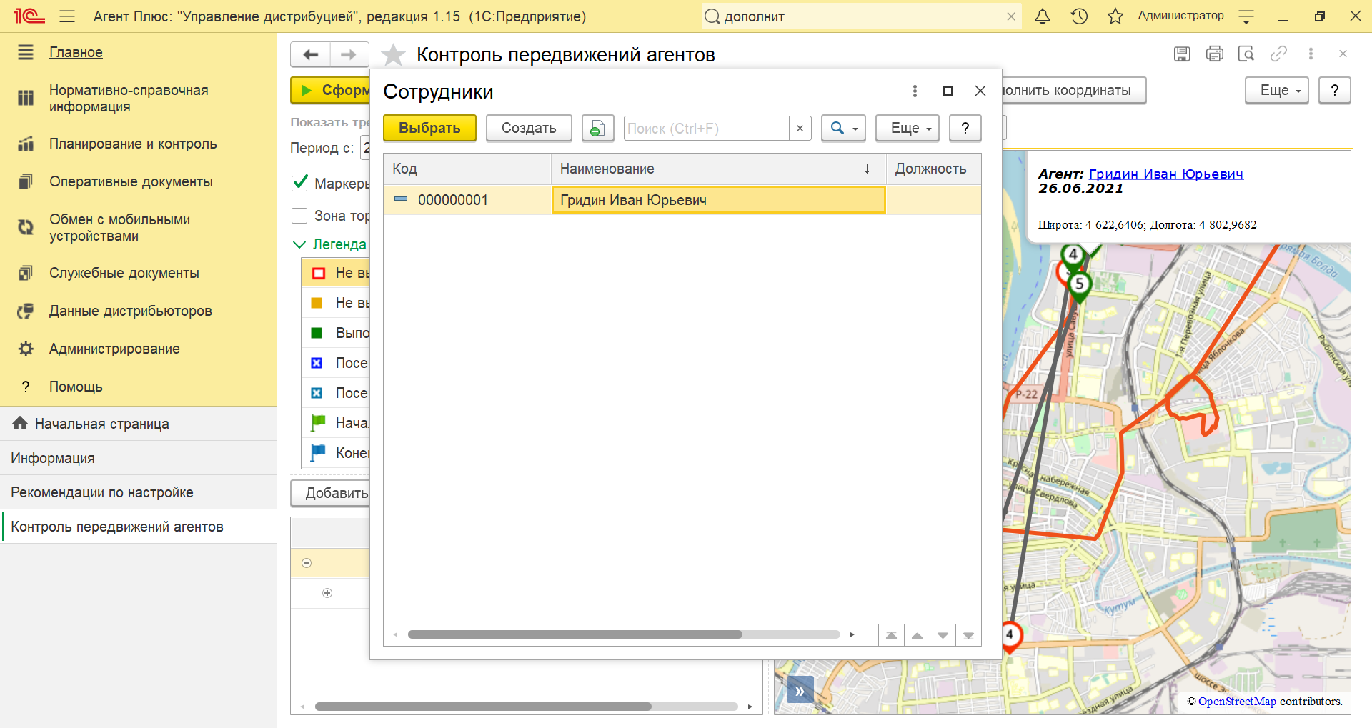Save report with diskette icon
The width and height of the screenshot is (1372, 728).
[x=1182, y=54]
